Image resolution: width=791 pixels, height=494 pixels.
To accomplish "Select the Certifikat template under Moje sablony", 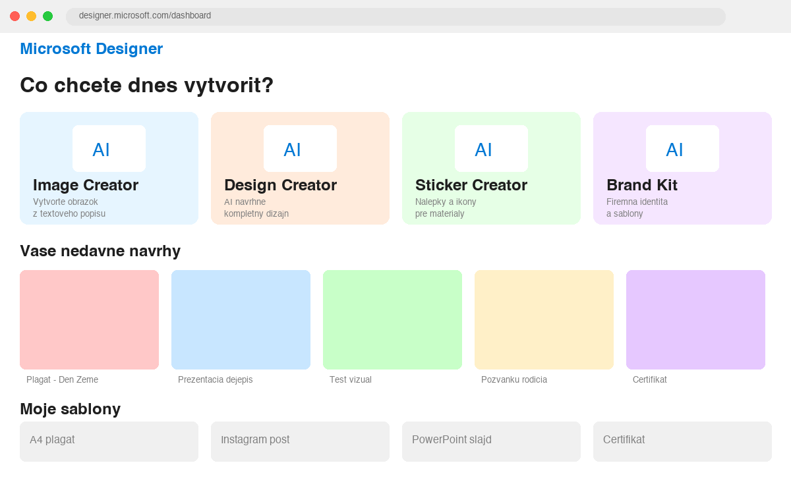I will [682, 441].
